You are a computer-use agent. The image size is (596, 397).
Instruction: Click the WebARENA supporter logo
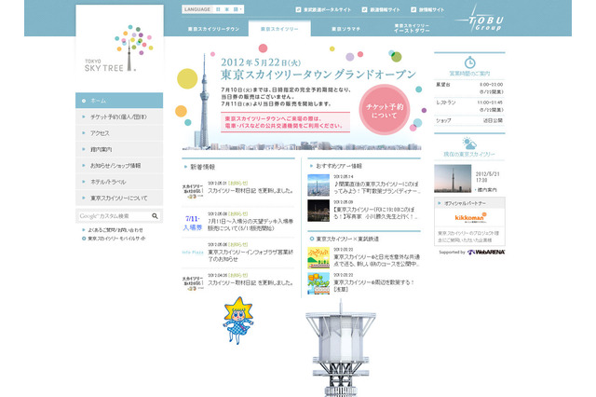point(486,253)
